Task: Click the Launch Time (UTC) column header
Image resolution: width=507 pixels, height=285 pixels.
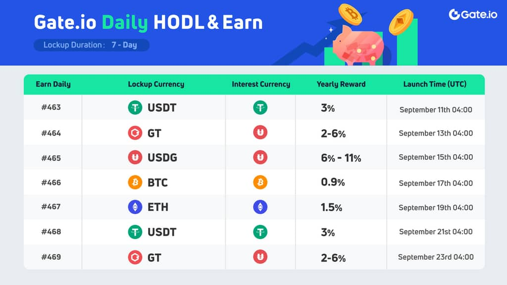Action: pyautogui.click(x=435, y=84)
